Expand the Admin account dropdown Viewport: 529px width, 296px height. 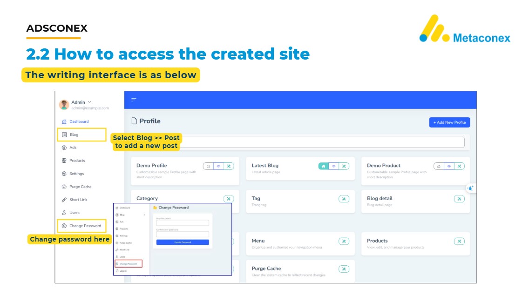89,102
